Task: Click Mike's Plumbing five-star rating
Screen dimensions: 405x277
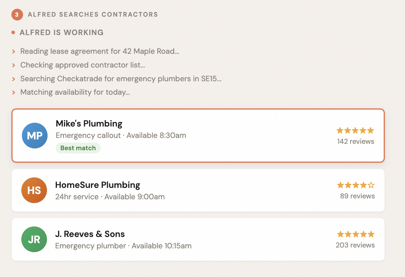Action: tap(355, 131)
